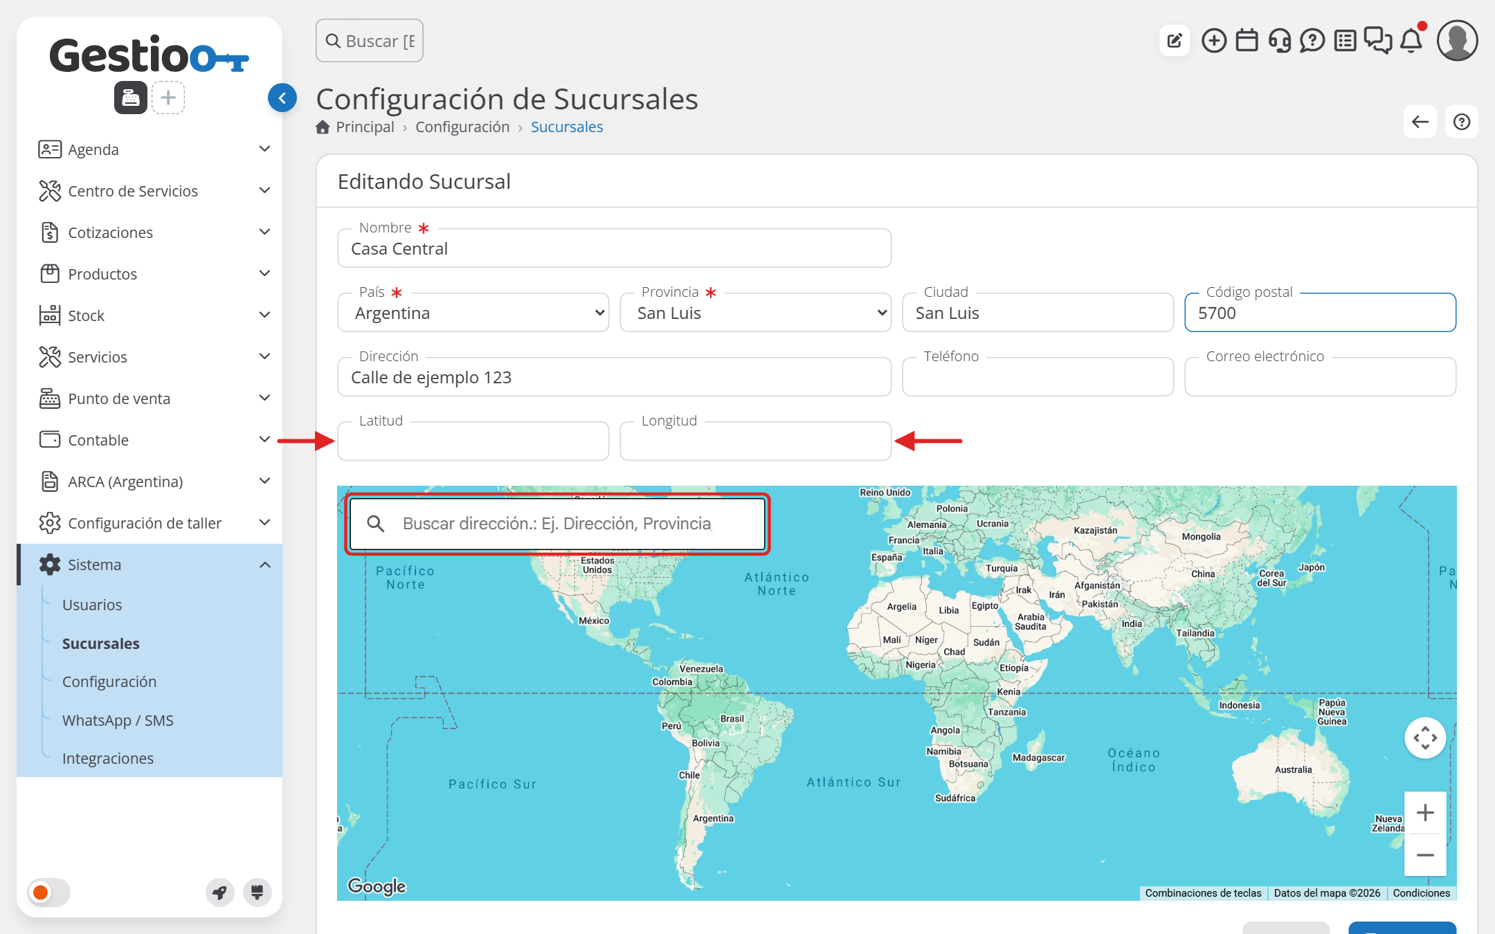Open the chat messages icon

click(1378, 41)
